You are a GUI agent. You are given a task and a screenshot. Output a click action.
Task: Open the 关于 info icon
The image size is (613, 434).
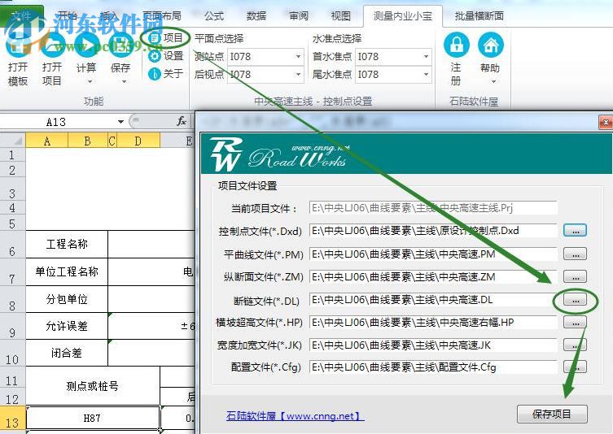[155, 74]
